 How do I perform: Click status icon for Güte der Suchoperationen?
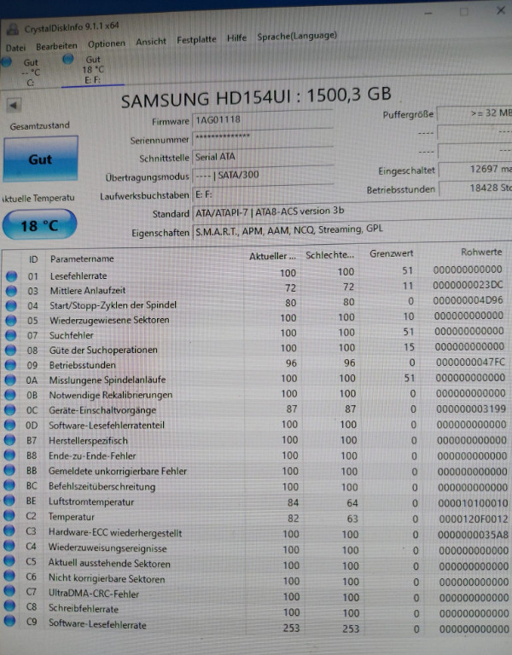click(x=10, y=351)
